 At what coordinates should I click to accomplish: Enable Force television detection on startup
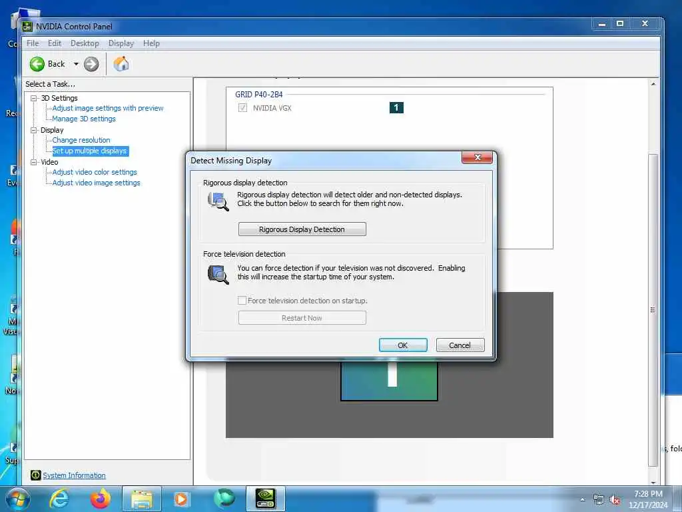pos(242,301)
